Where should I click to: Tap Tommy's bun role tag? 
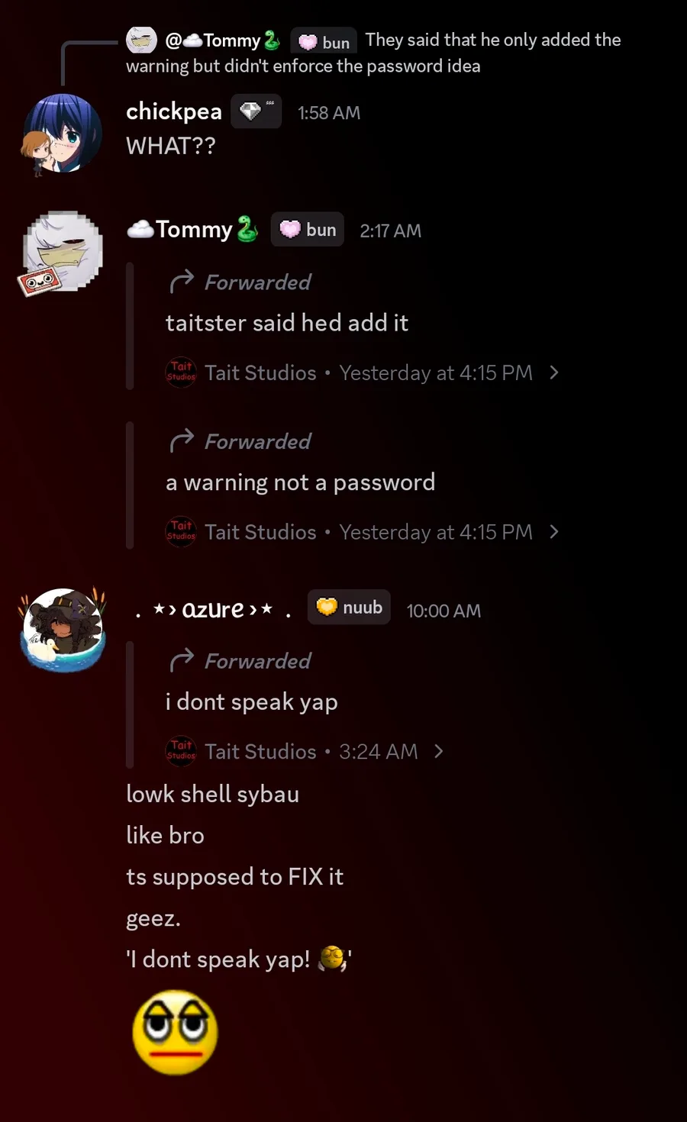click(x=308, y=230)
